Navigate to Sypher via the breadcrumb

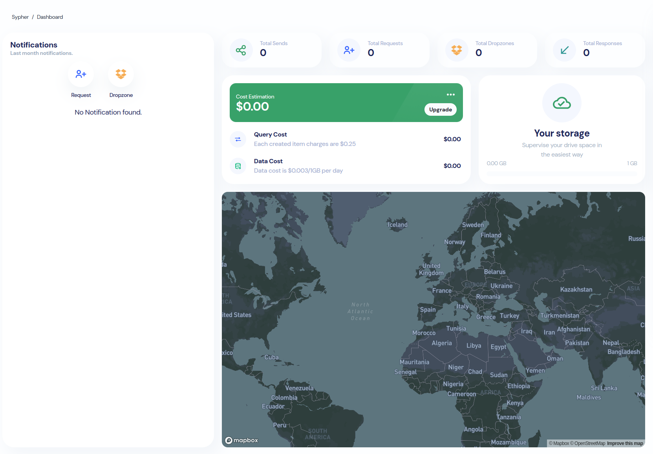coord(20,17)
